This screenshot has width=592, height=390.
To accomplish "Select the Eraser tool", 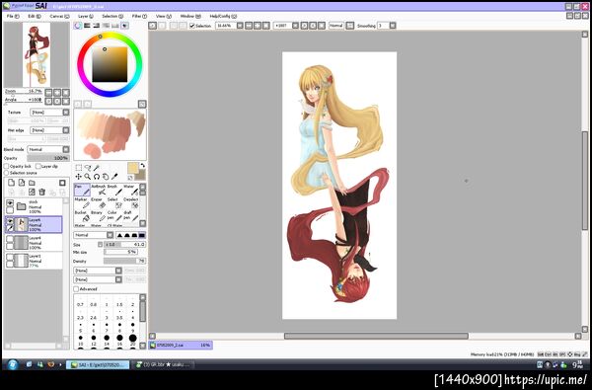I will (x=99, y=203).
